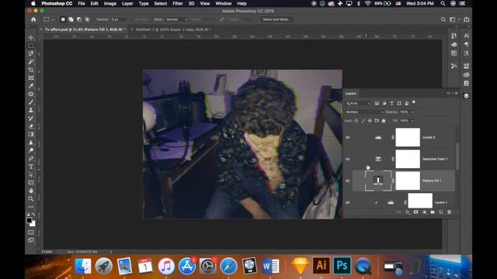The image size is (497, 279).
Task: Select the Rectangular Marquee tool in toolbar
Action: tap(31, 46)
